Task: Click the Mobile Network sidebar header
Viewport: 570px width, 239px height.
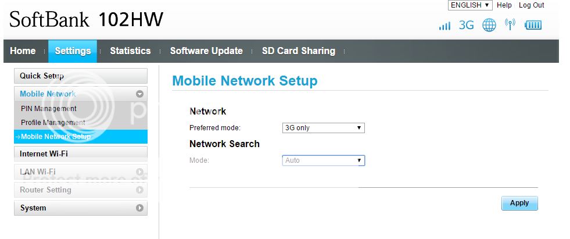Action: pos(81,94)
